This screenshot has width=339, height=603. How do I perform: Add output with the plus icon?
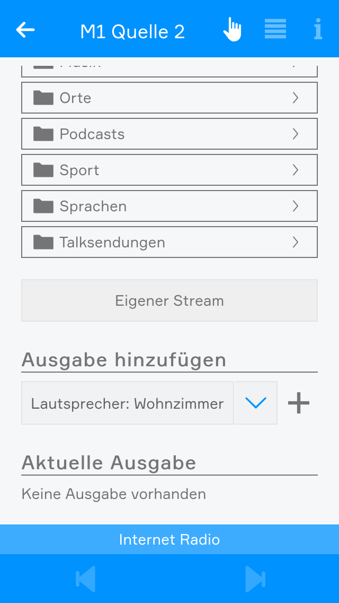click(x=299, y=403)
